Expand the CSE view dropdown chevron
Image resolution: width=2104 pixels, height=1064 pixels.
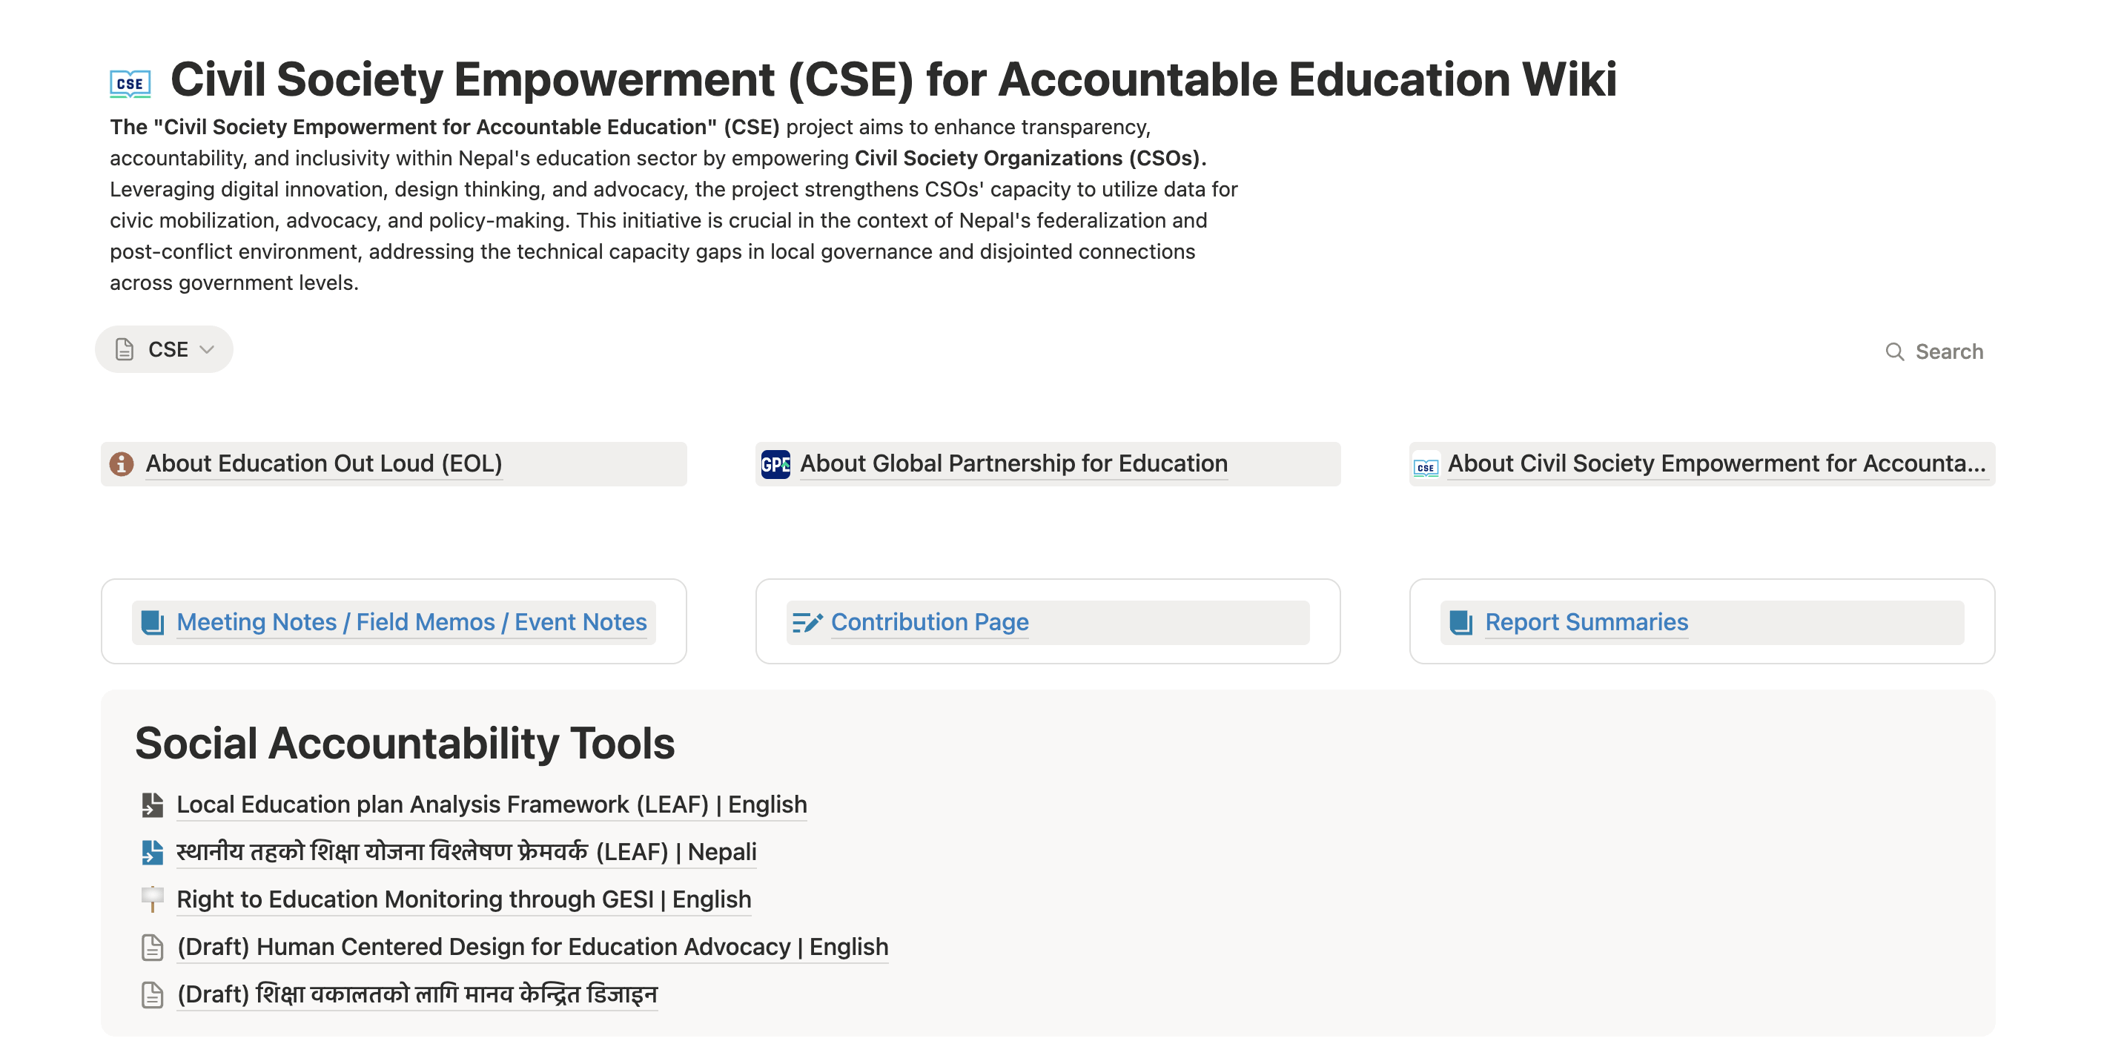207,349
